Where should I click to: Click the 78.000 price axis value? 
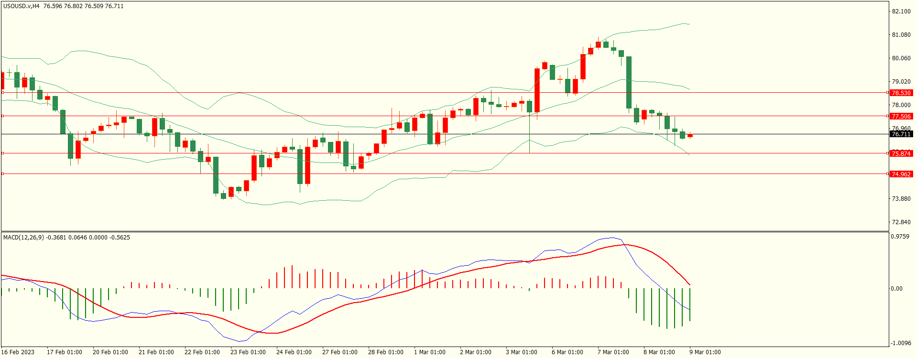[x=901, y=105]
